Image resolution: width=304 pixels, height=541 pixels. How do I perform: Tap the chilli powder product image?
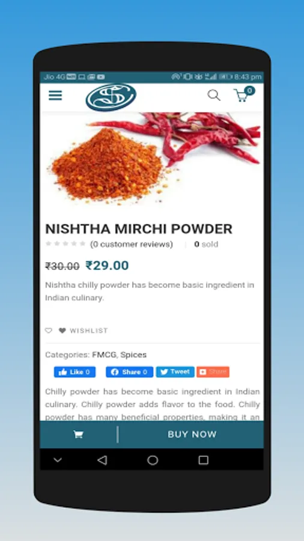(x=151, y=159)
